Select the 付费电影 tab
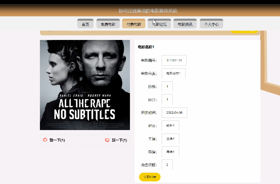280x184 pixels. 134,24
